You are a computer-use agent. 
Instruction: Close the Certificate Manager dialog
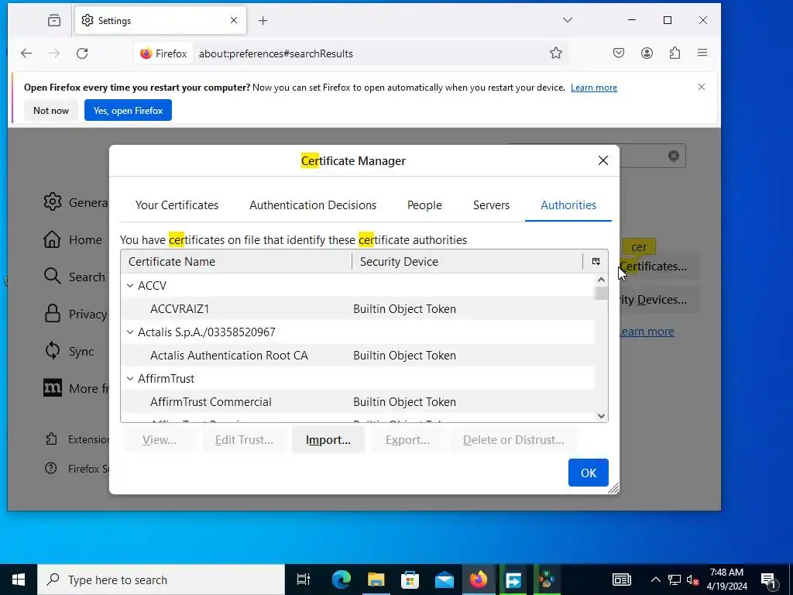click(x=602, y=160)
